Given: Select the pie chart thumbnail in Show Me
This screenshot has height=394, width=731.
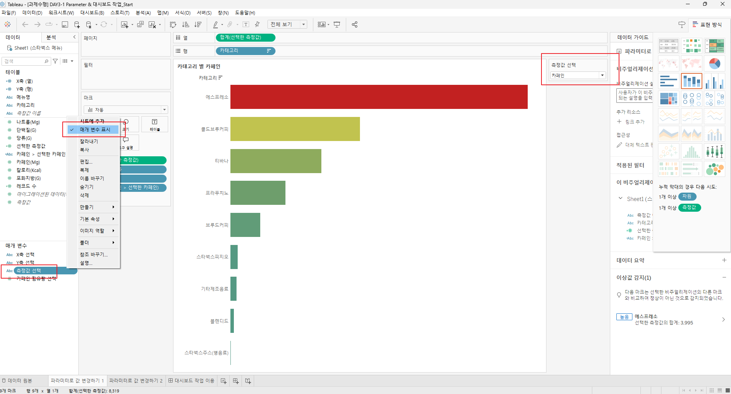Looking at the screenshot, I should click(714, 63).
